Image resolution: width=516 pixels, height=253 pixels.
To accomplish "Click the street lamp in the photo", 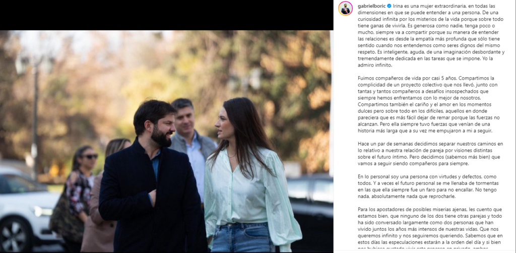I will (35, 108).
